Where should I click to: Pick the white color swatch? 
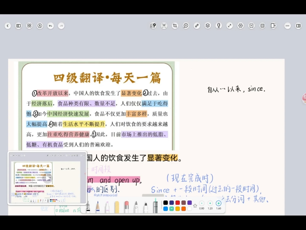pyautogui.click(x=189, y=209)
